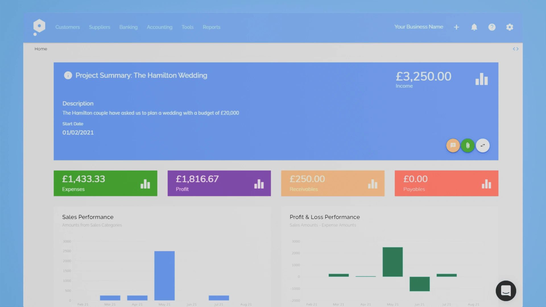
Task: Open the Reports menu
Action: 211,27
